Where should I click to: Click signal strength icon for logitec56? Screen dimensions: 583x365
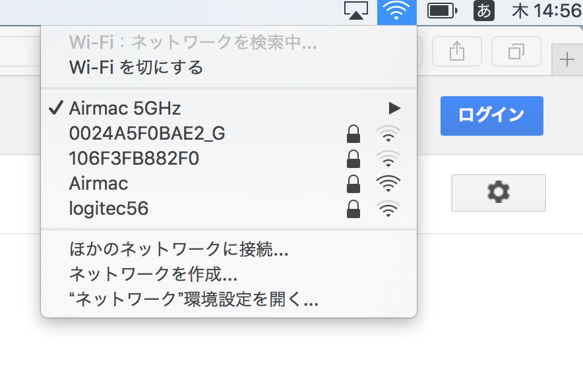pyautogui.click(x=388, y=209)
